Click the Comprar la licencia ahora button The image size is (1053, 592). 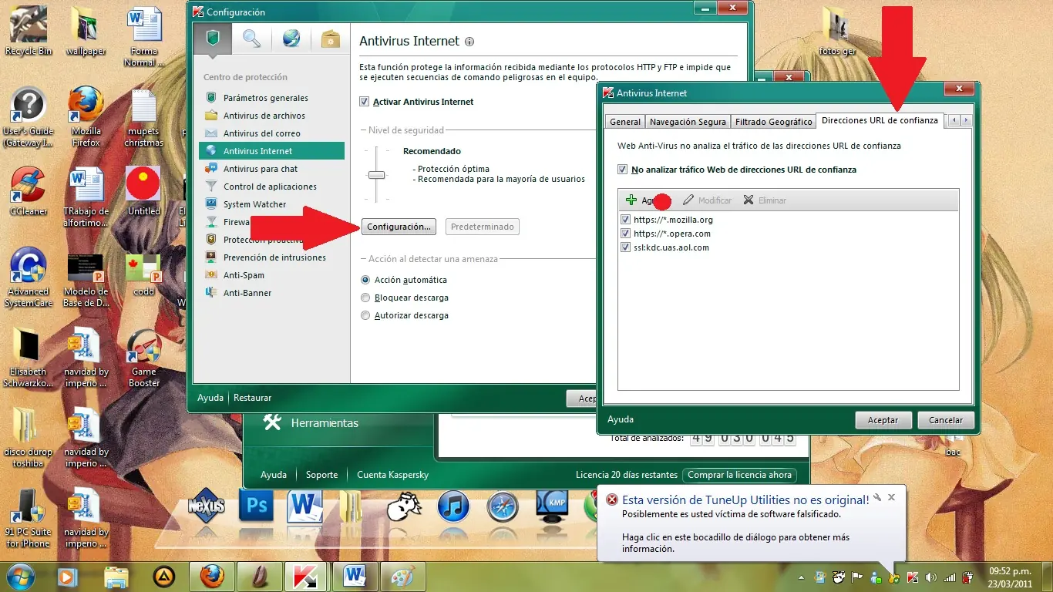(740, 475)
